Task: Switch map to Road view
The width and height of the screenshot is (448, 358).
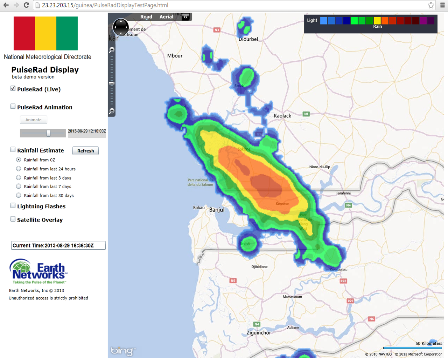Action: [146, 16]
